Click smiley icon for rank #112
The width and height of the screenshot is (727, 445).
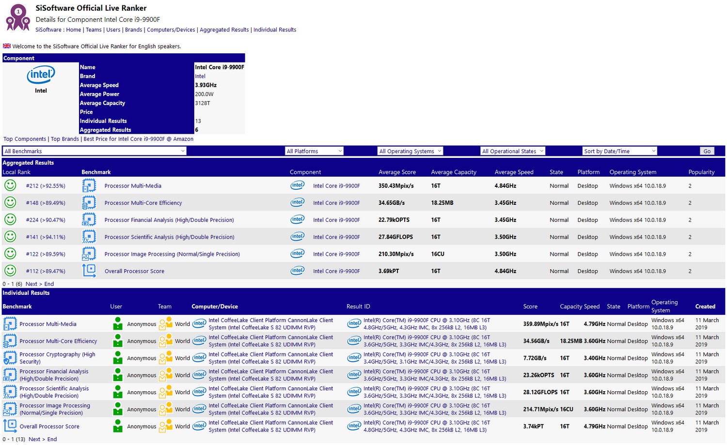coord(10,271)
